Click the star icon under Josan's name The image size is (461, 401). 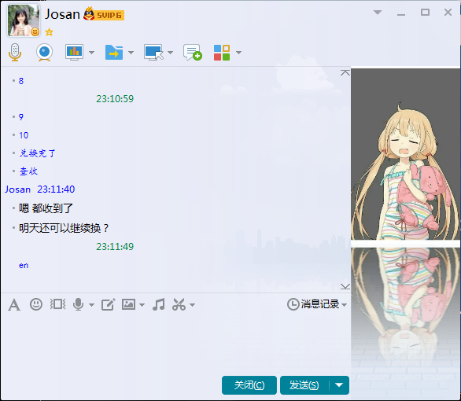[x=49, y=32]
